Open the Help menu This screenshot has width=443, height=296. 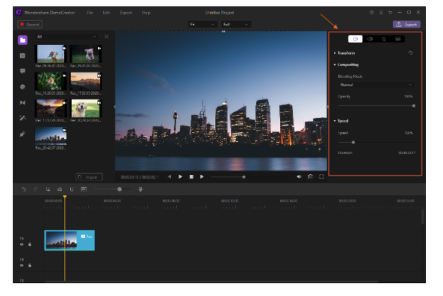pos(146,13)
